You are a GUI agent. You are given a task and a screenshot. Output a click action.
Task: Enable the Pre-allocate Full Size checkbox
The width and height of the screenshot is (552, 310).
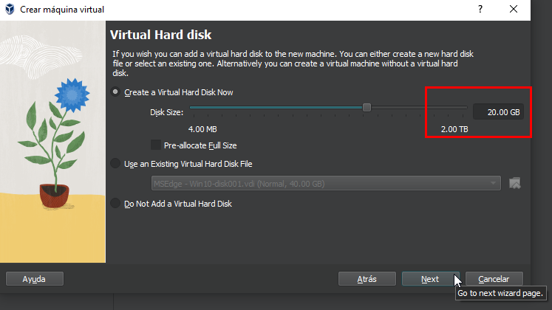pyautogui.click(x=156, y=145)
